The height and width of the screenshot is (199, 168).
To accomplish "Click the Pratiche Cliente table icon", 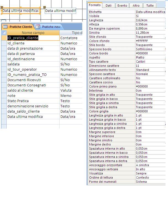I will click(x=5, y=27).
